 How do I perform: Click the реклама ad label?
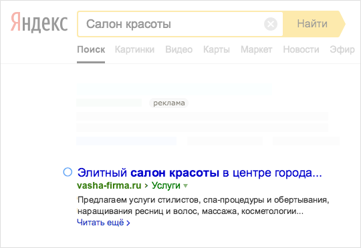pos(168,103)
